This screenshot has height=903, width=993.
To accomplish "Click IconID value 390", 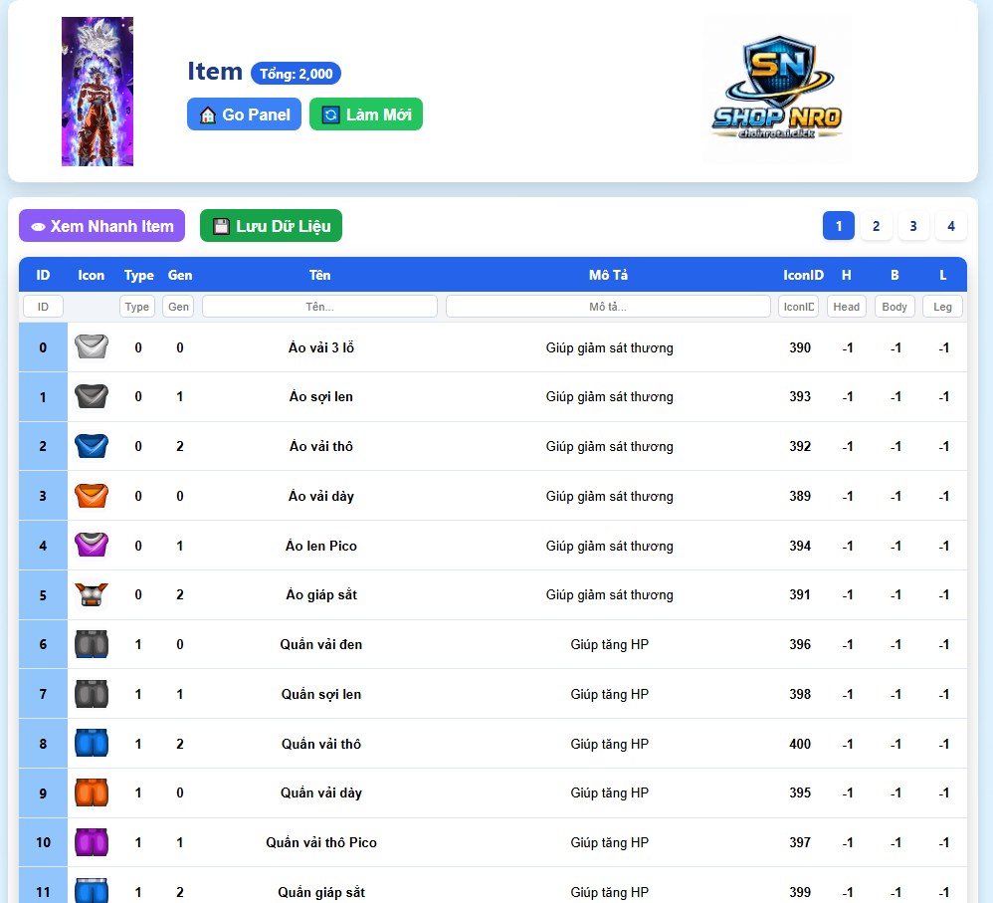I will tap(800, 347).
